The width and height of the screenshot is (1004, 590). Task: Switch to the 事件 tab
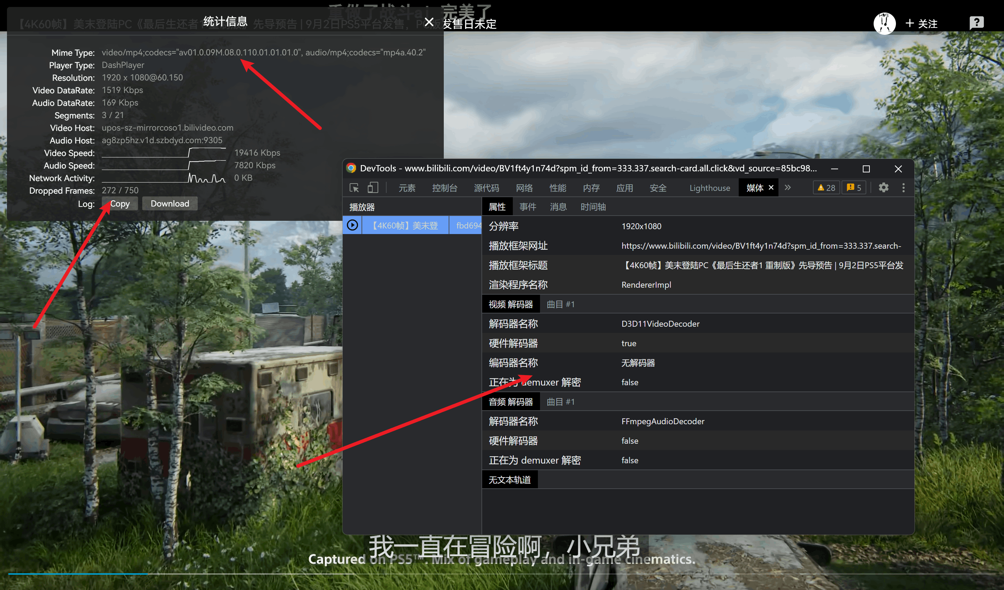527,207
